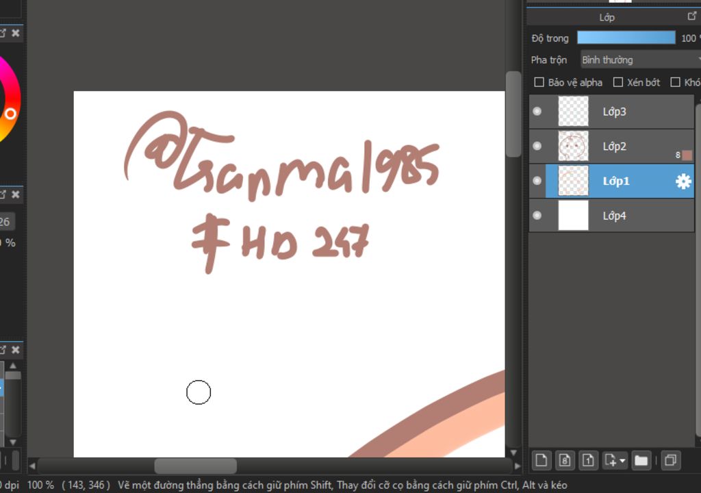Undock the color wheel panel
Viewport: 701px width, 493px height.
click(x=3, y=33)
